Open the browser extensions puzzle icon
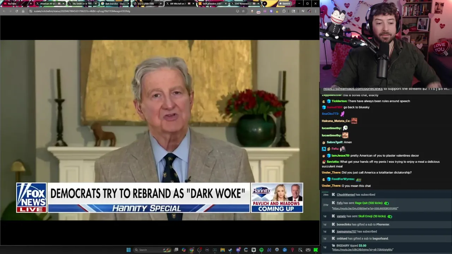 tap(284, 11)
